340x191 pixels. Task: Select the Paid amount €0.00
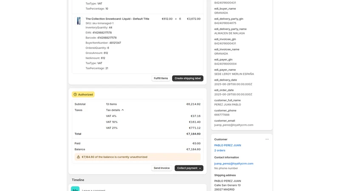pos(196,143)
